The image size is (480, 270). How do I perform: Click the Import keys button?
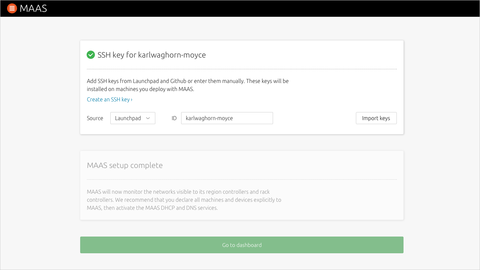tap(376, 118)
